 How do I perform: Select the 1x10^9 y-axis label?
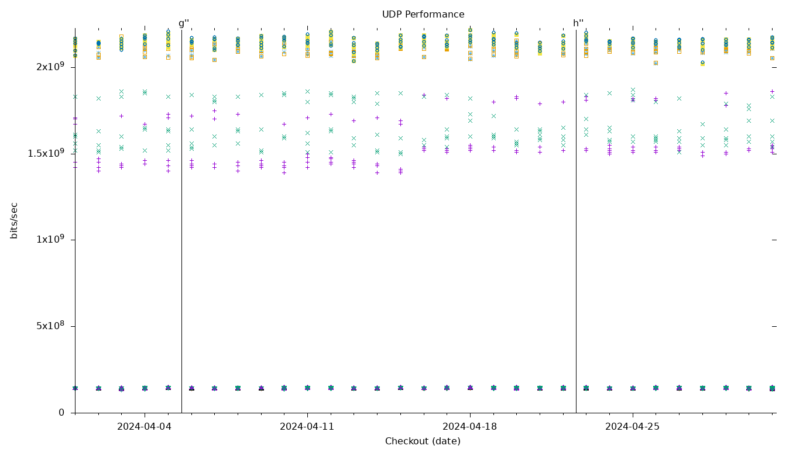(x=51, y=240)
